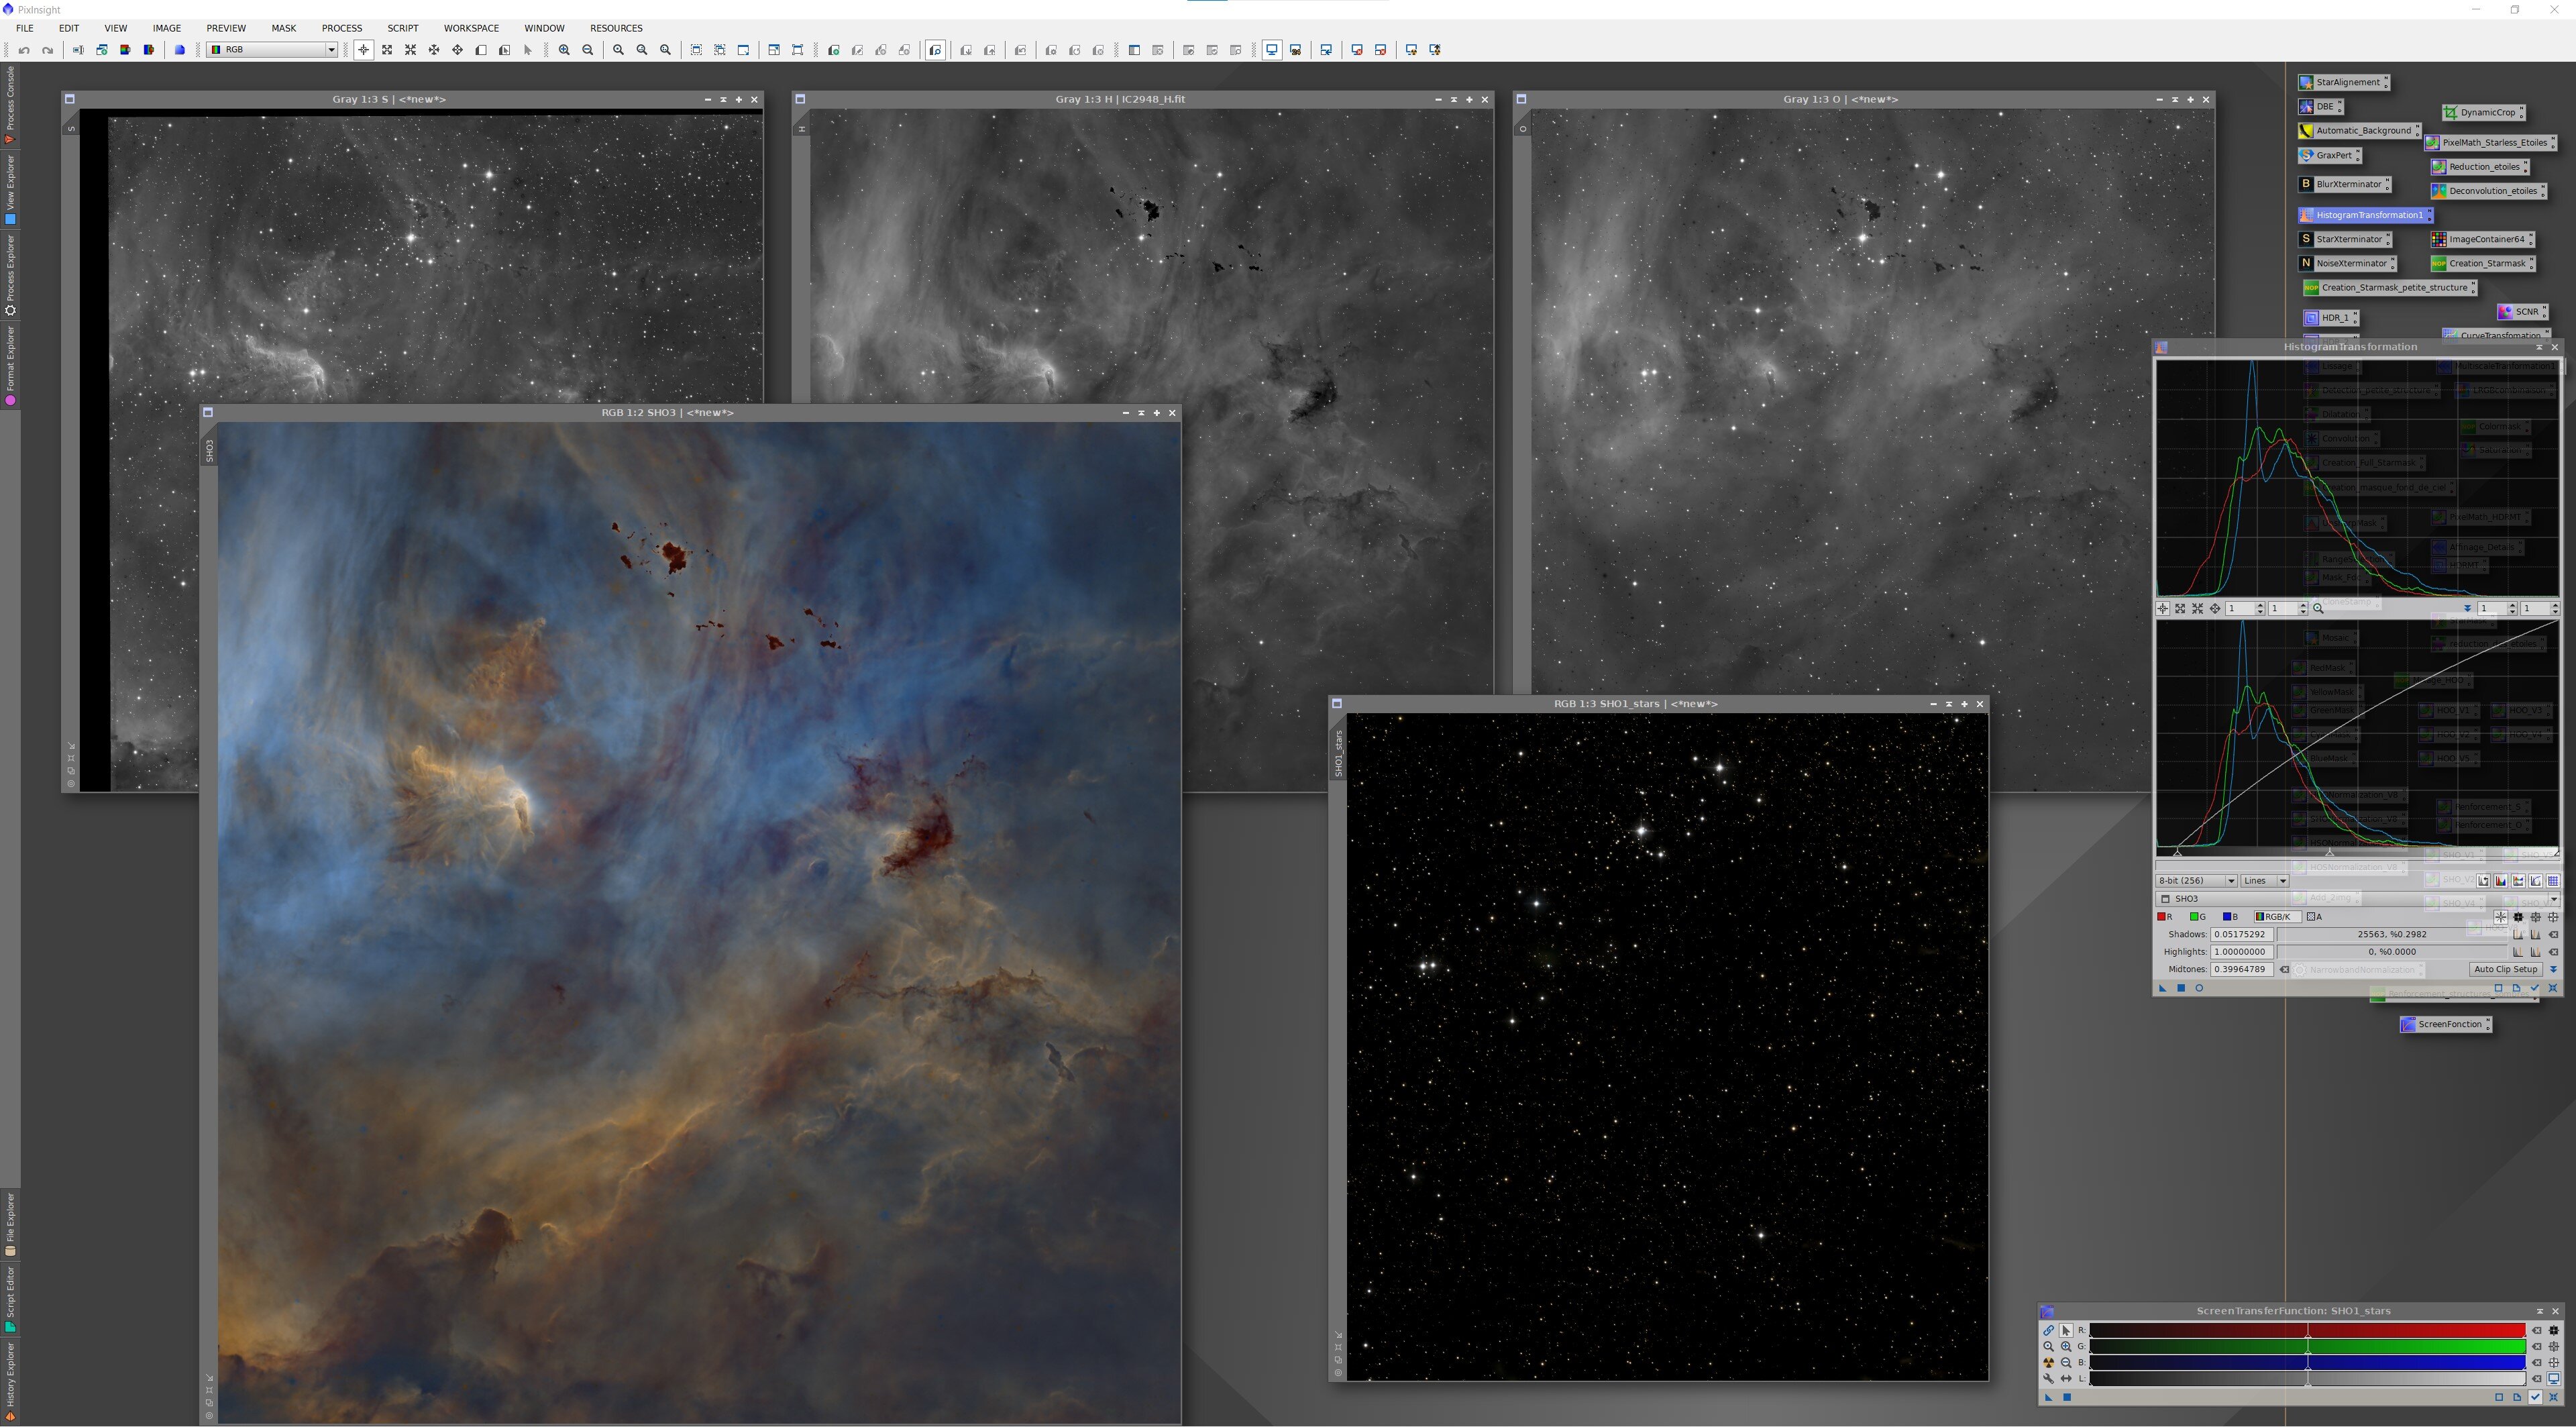Image resolution: width=2576 pixels, height=1427 pixels.
Task: Click the STF nuclear auto-stretch icon
Action: tap(2048, 1362)
